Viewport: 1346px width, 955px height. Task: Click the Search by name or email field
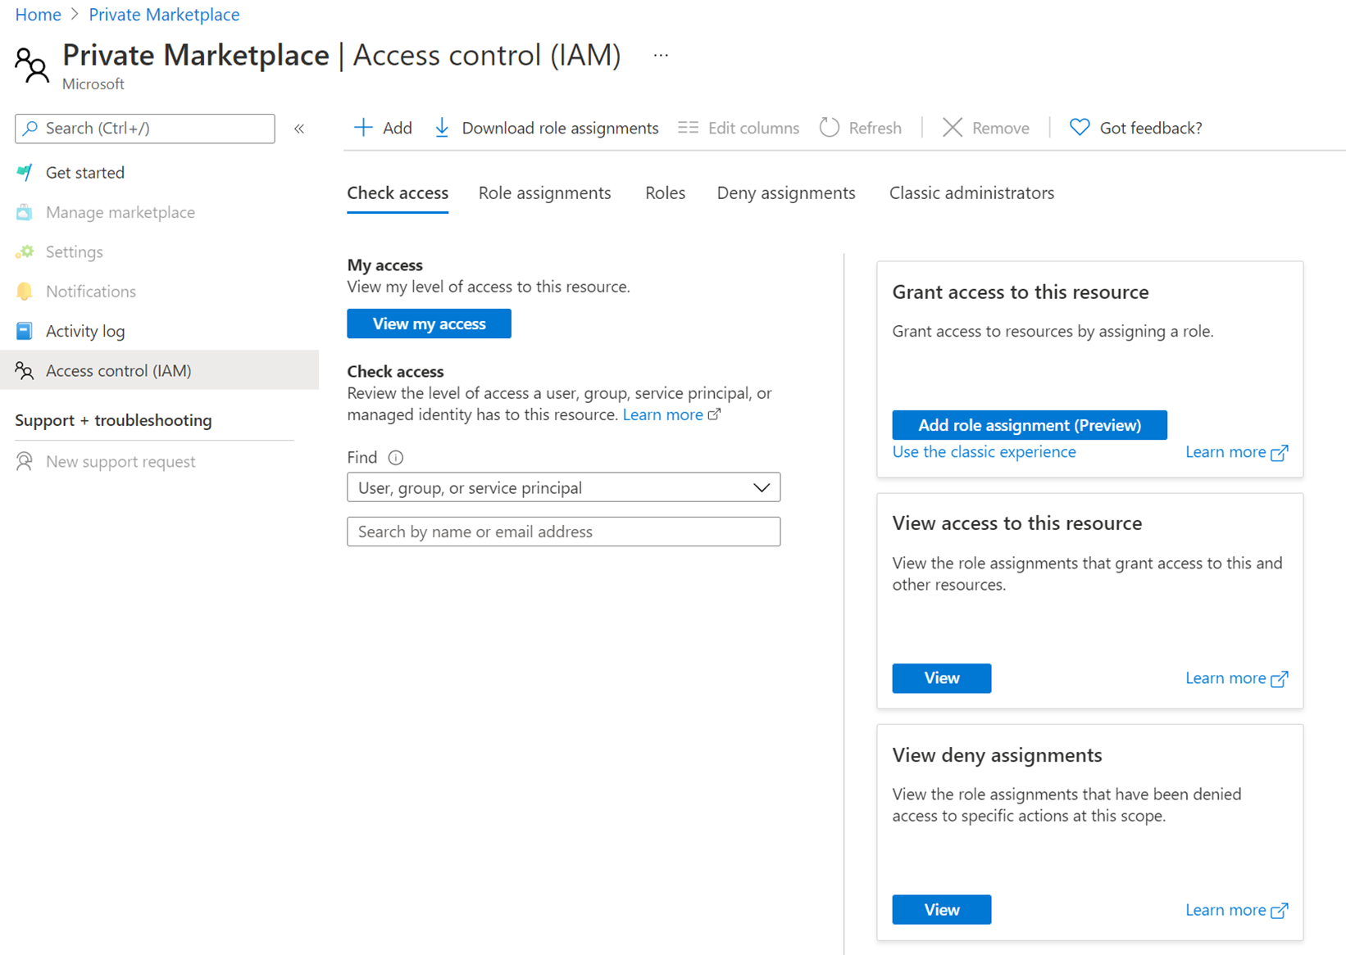(x=563, y=532)
